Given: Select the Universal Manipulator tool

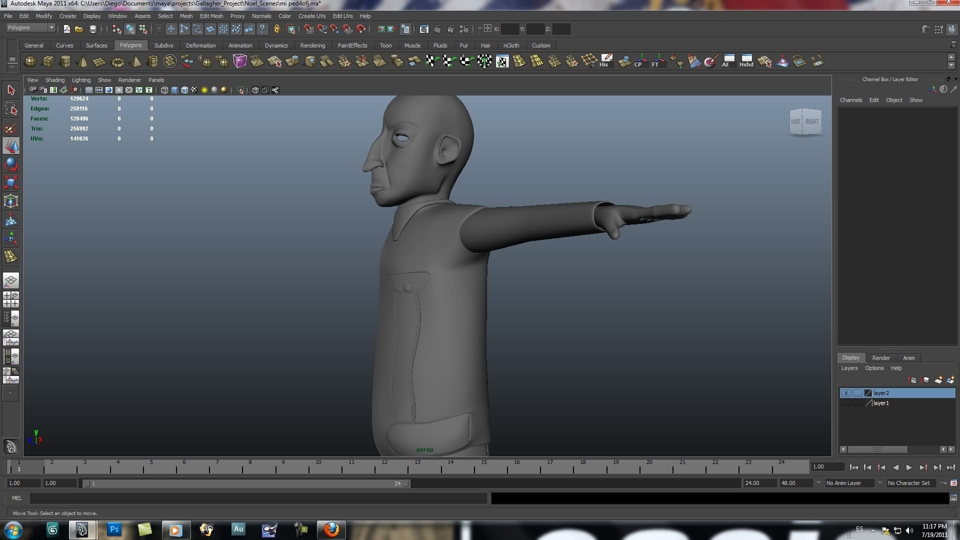Looking at the screenshot, I should tap(11, 201).
